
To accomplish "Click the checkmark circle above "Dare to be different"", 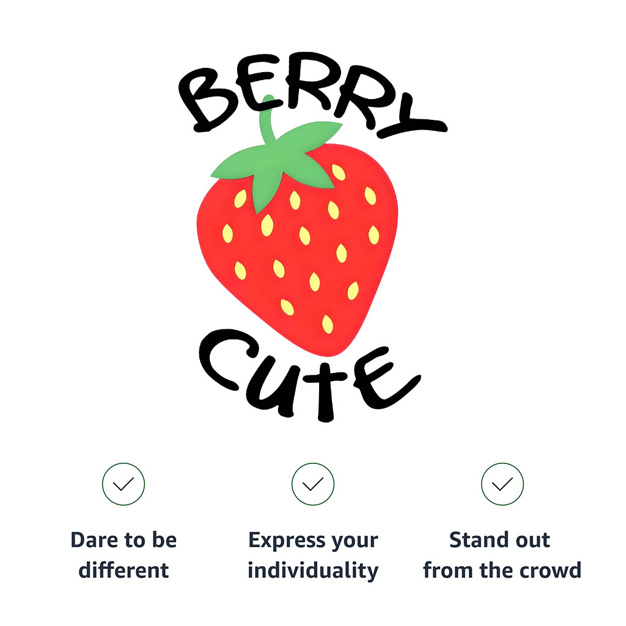I will point(123,484).
